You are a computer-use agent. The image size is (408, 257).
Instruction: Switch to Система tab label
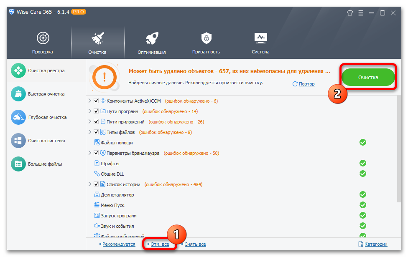tap(260, 52)
